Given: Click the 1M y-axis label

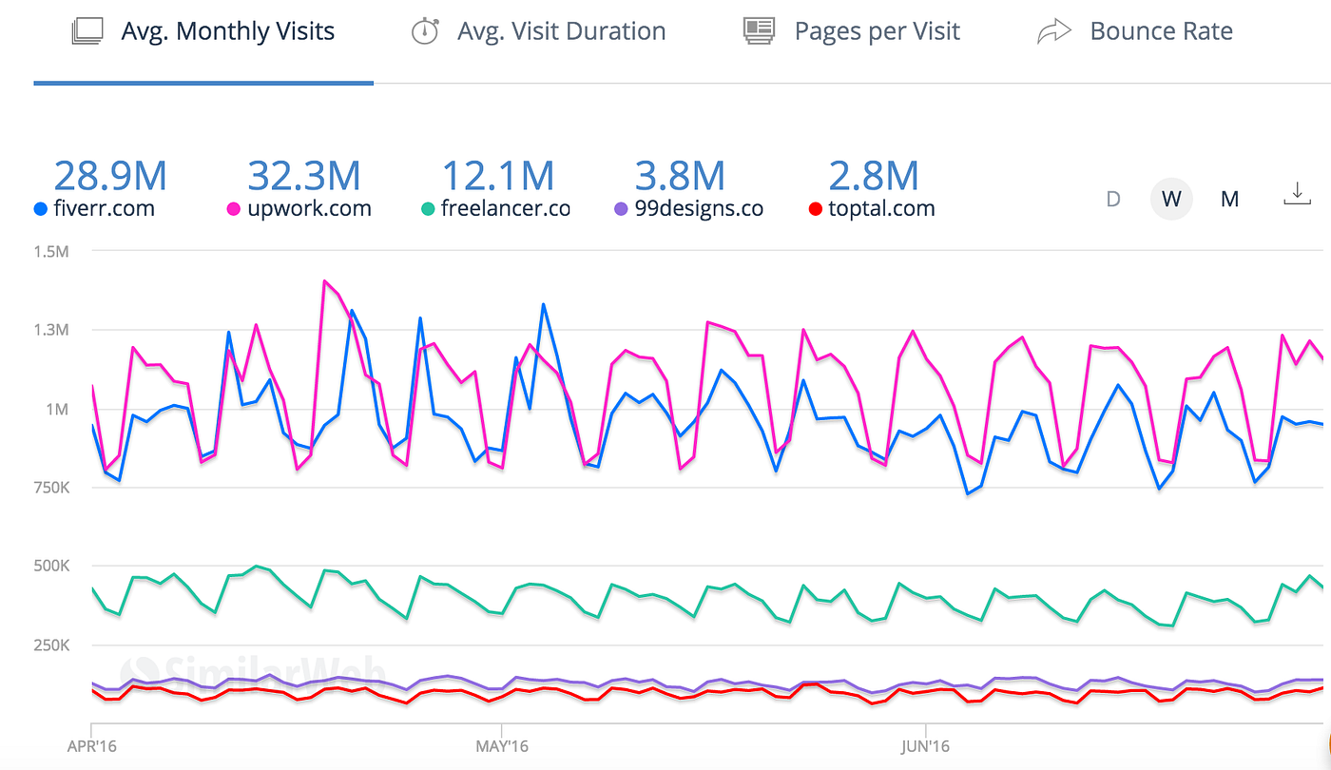Looking at the screenshot, I should coord(59,409).
